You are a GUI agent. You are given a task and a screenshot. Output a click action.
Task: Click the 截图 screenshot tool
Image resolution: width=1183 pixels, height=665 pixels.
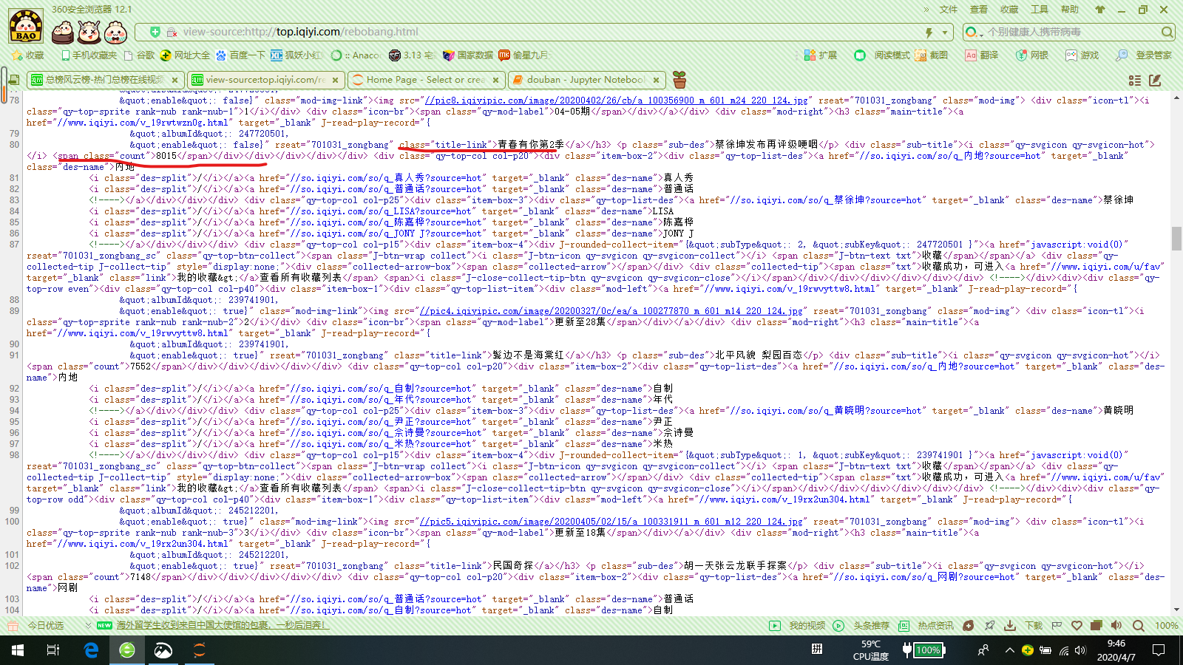(932, 55)
